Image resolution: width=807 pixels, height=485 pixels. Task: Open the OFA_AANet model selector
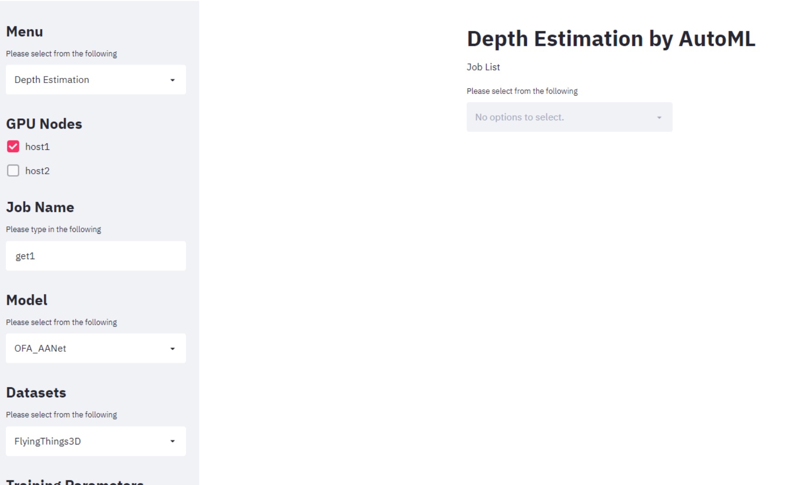pos(96,349)
